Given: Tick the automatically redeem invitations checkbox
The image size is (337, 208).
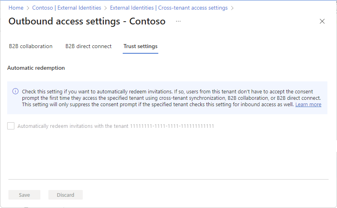Looking at the screenshot, I should [x=11, y=126].
